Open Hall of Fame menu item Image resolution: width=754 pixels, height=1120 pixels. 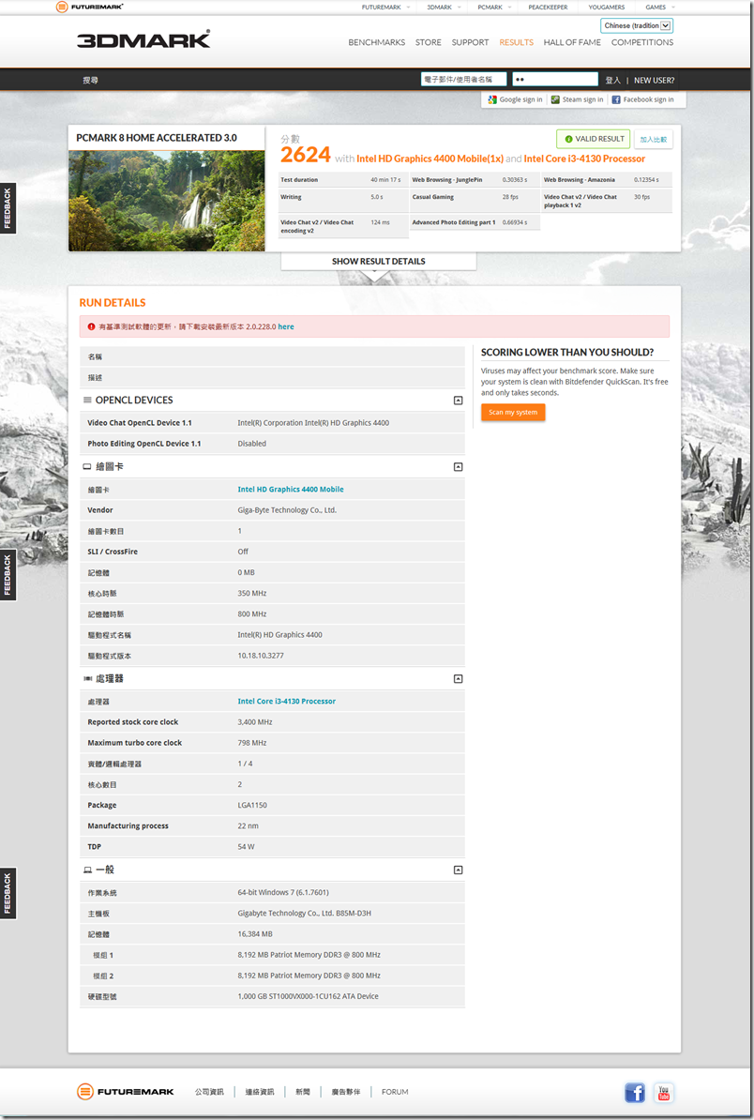point(572,42)
